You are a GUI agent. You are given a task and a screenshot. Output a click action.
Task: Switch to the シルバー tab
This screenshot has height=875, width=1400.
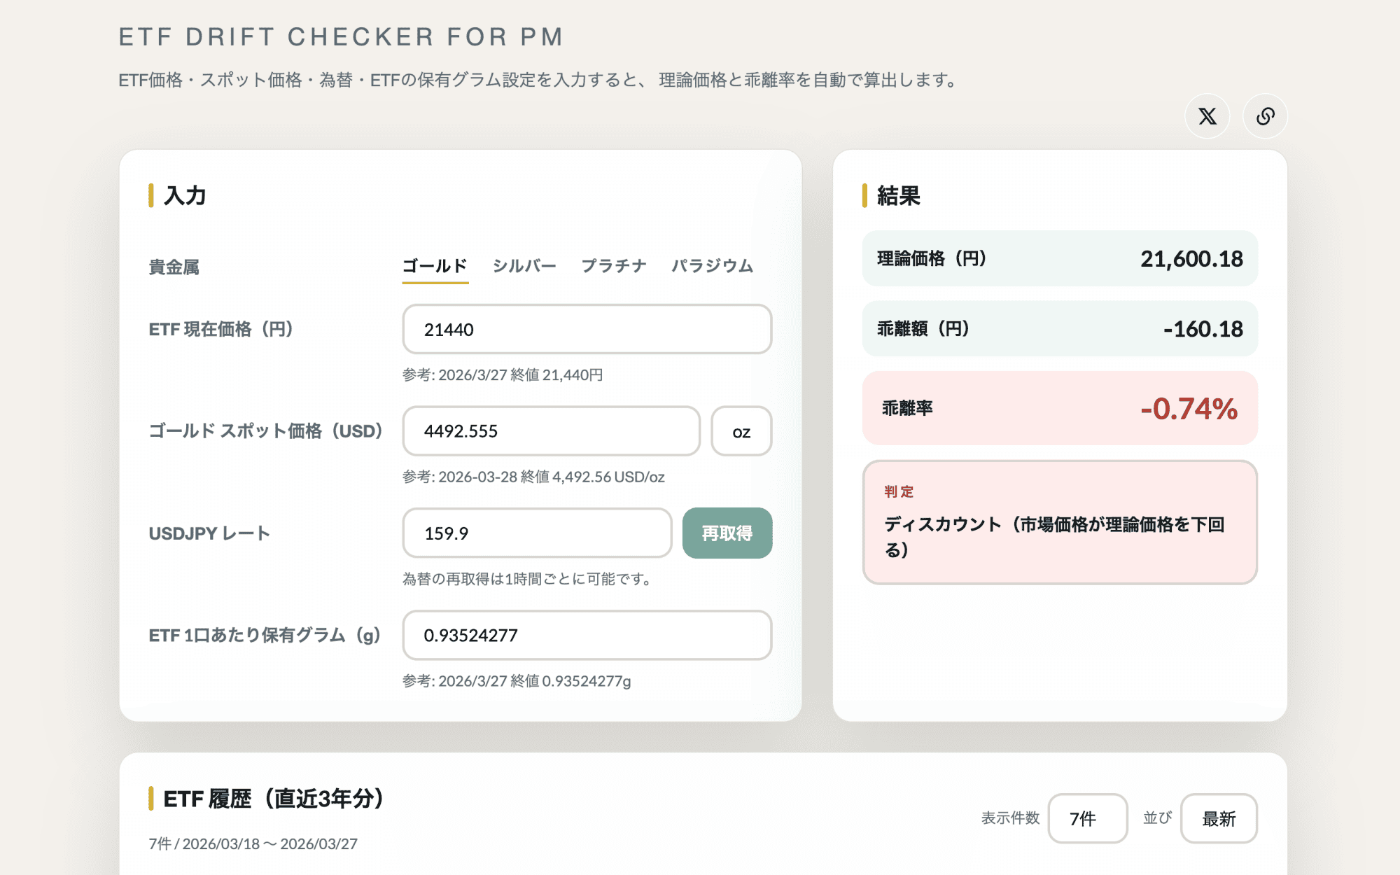point(524,266)
